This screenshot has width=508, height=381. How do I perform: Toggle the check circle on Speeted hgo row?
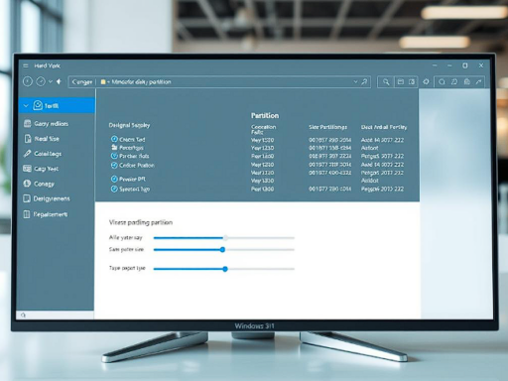pos(114,189)
